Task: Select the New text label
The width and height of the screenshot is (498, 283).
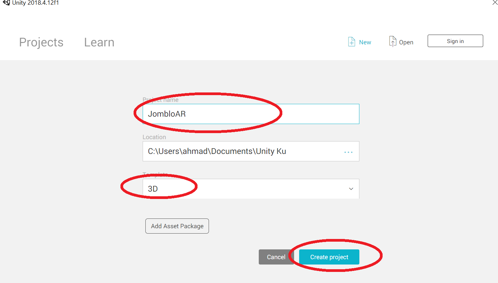Action: pos(365,42)
